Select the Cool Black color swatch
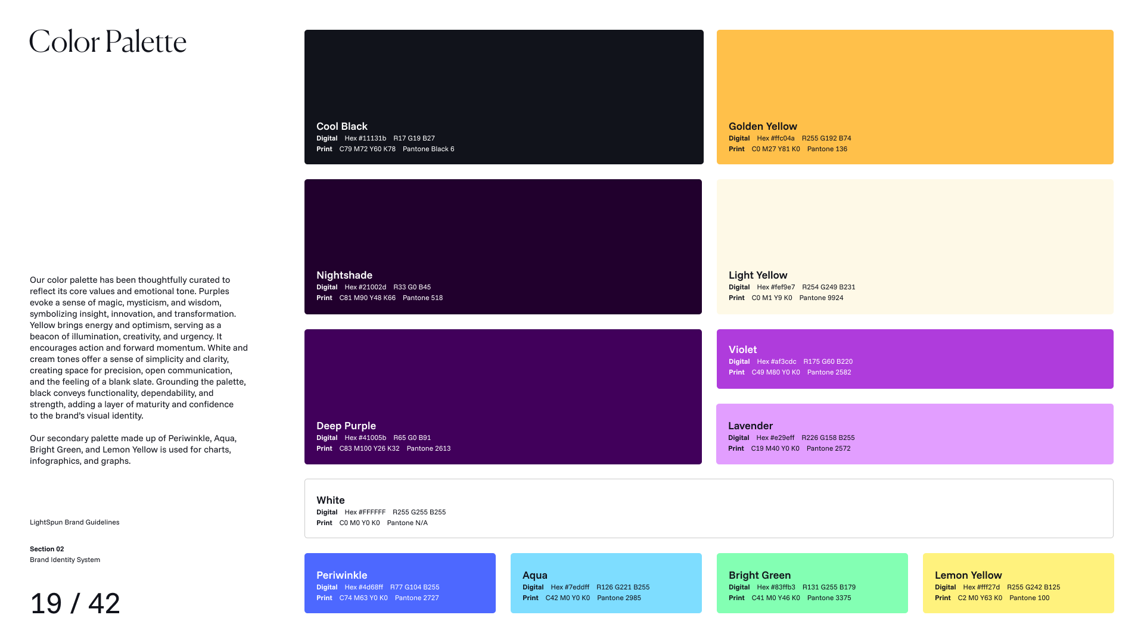The width and height of the screenshot is (1144, 643). 503,97
